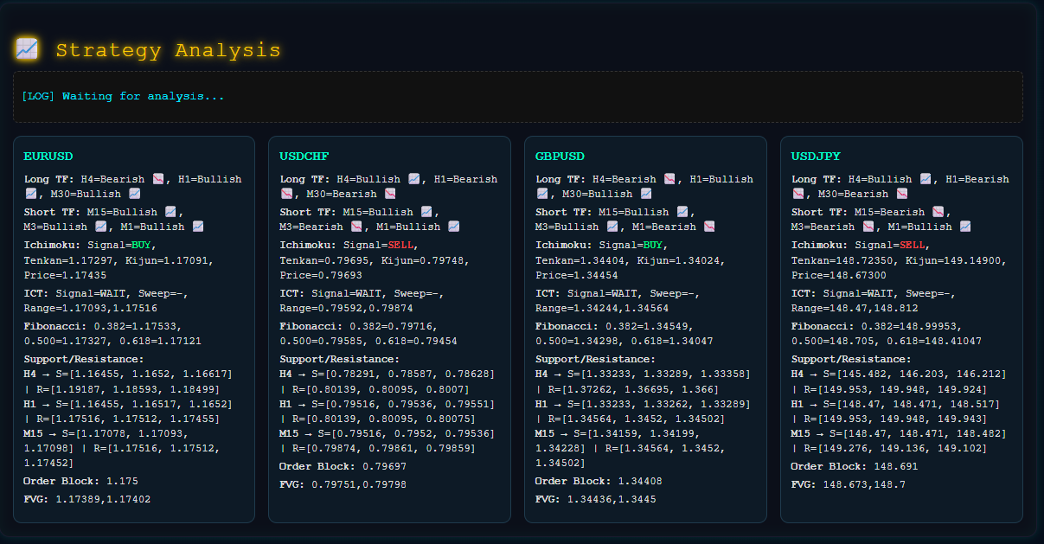The height and width of the screenshot is (544, 1044).
Task: Click USDCHF M1=Bullish uptrend chart icon
Action: click(454, 227)
